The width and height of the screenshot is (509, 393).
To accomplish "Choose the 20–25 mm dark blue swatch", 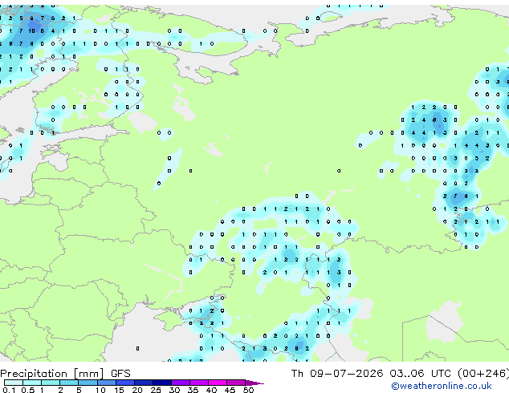I will tap(143, 383).
